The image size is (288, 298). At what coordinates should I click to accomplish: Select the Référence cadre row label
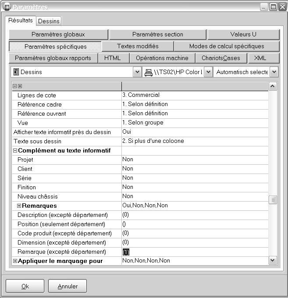coord(39,105)
